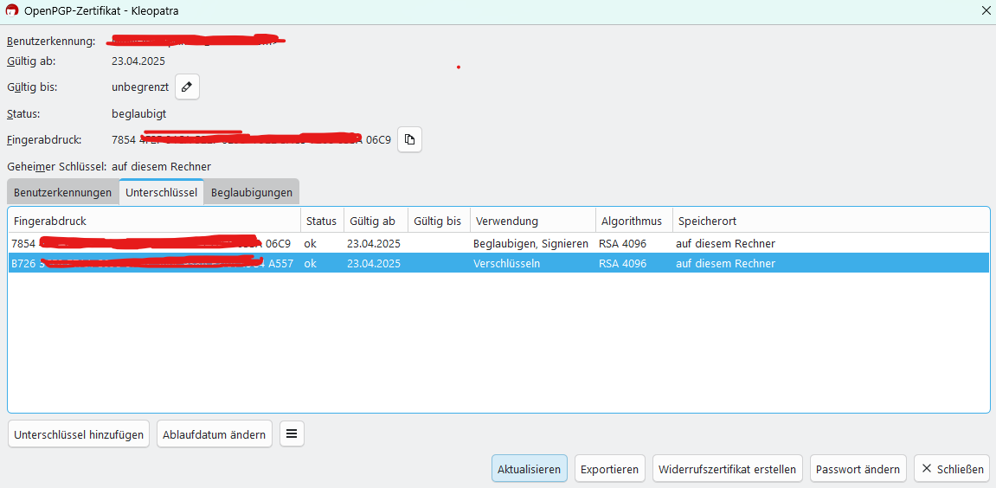Open the hamburger menu for subkey actions
The height and width of the screenshot is (488, 996).
(292, 434)
